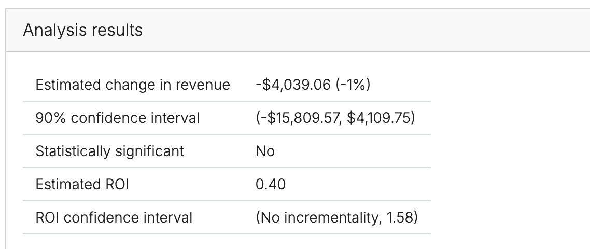This screenshot has width=590, height=249.
Task: Select the 90% confidence interval row label
Action: (x=118, y=118)
